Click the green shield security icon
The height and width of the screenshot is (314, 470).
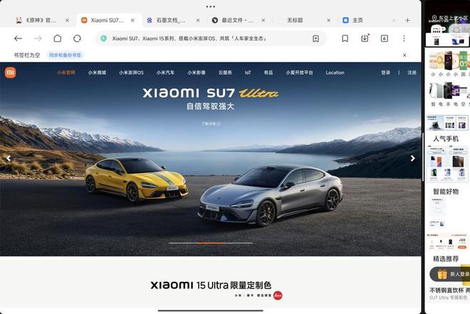(x=103, y=38)
